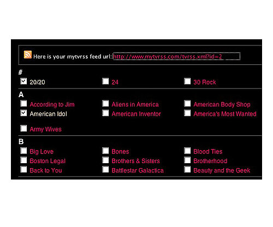
Task: Open the American Body Shop link
Action: pos(222,104)
